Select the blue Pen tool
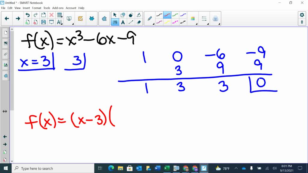 click(x=182, y=14)
